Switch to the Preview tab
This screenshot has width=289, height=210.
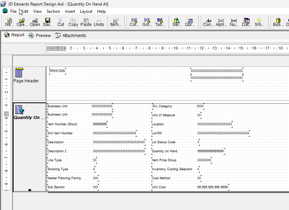(x=40, y=35)
